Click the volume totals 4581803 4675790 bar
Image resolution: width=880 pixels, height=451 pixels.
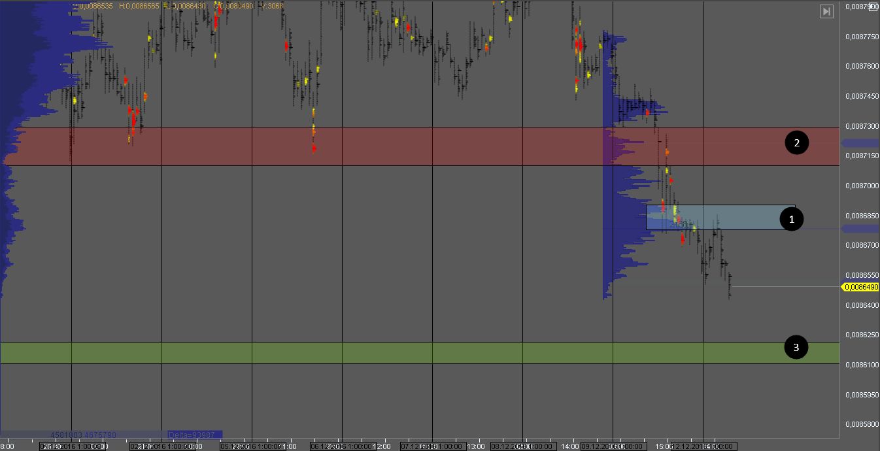pyautogui.click(x=83, y=435)
